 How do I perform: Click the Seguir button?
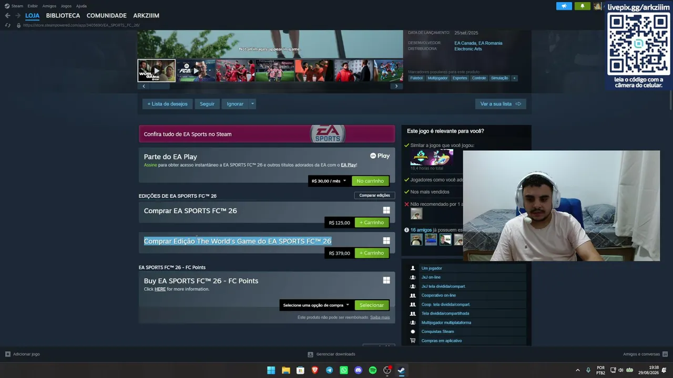(x=207, y=104)
